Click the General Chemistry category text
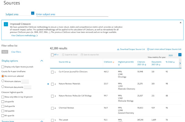Image resolution: width=185 pixels, height=122 pixels. point(126,113)
